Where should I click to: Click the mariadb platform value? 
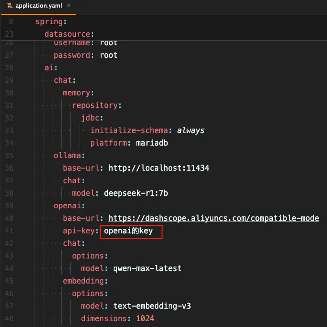pos(152,143)
